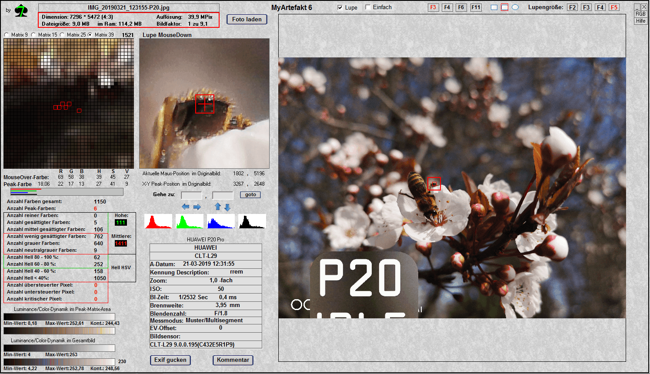Click the Lupe MouseDown magnified preview
650x374 pixels.
coord(204,104)
